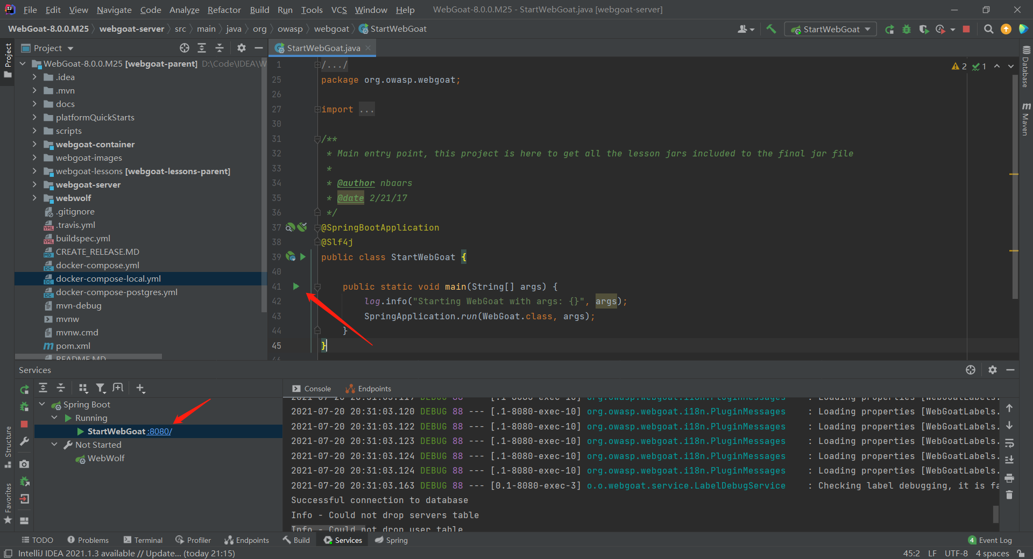Expand the docs folder in Project tree
Viewport: 1033px width, 559px height.
pos(34,104)
